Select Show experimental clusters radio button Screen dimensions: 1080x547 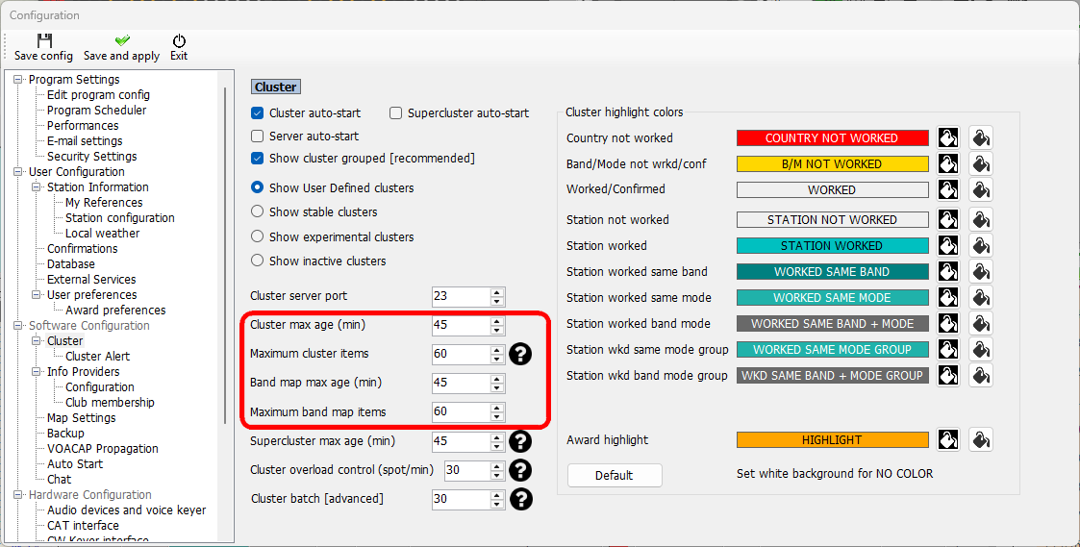258,236
